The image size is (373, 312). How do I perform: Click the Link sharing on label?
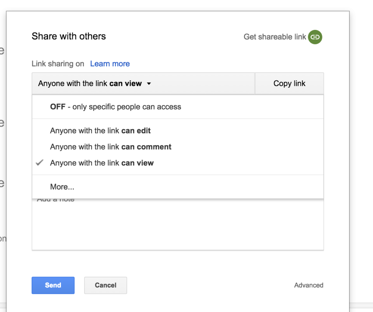pyautogui.click(x=58, y=63)
